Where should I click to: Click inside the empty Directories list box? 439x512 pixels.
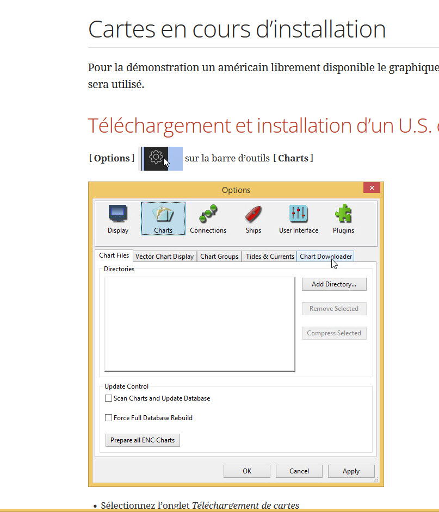click(200, 324)
